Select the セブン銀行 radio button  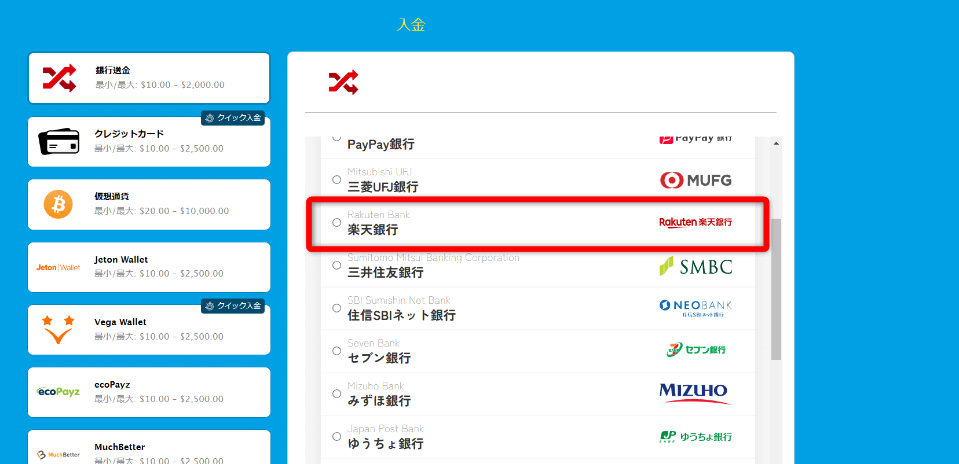click(336, 351)
